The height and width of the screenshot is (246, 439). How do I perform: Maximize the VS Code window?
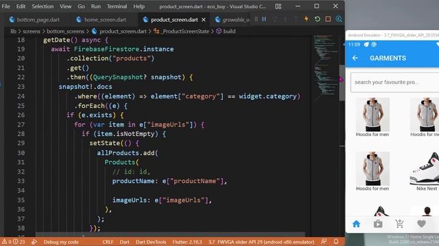click(316, 6)
